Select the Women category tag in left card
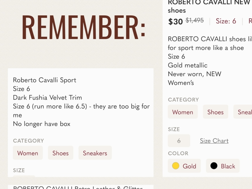Image resolution: width=252 pixels, height=189 pixels. (28, 153)
